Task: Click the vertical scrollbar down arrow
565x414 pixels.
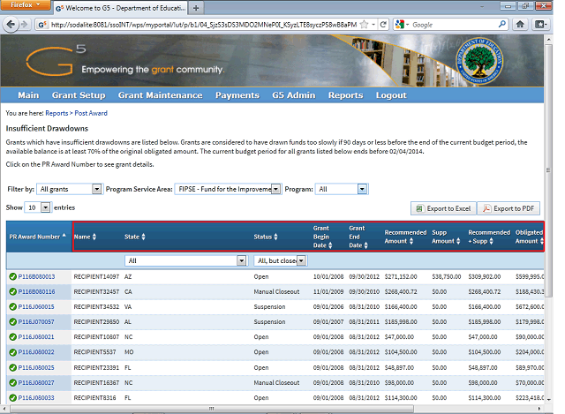Action: tap(548, 399)
